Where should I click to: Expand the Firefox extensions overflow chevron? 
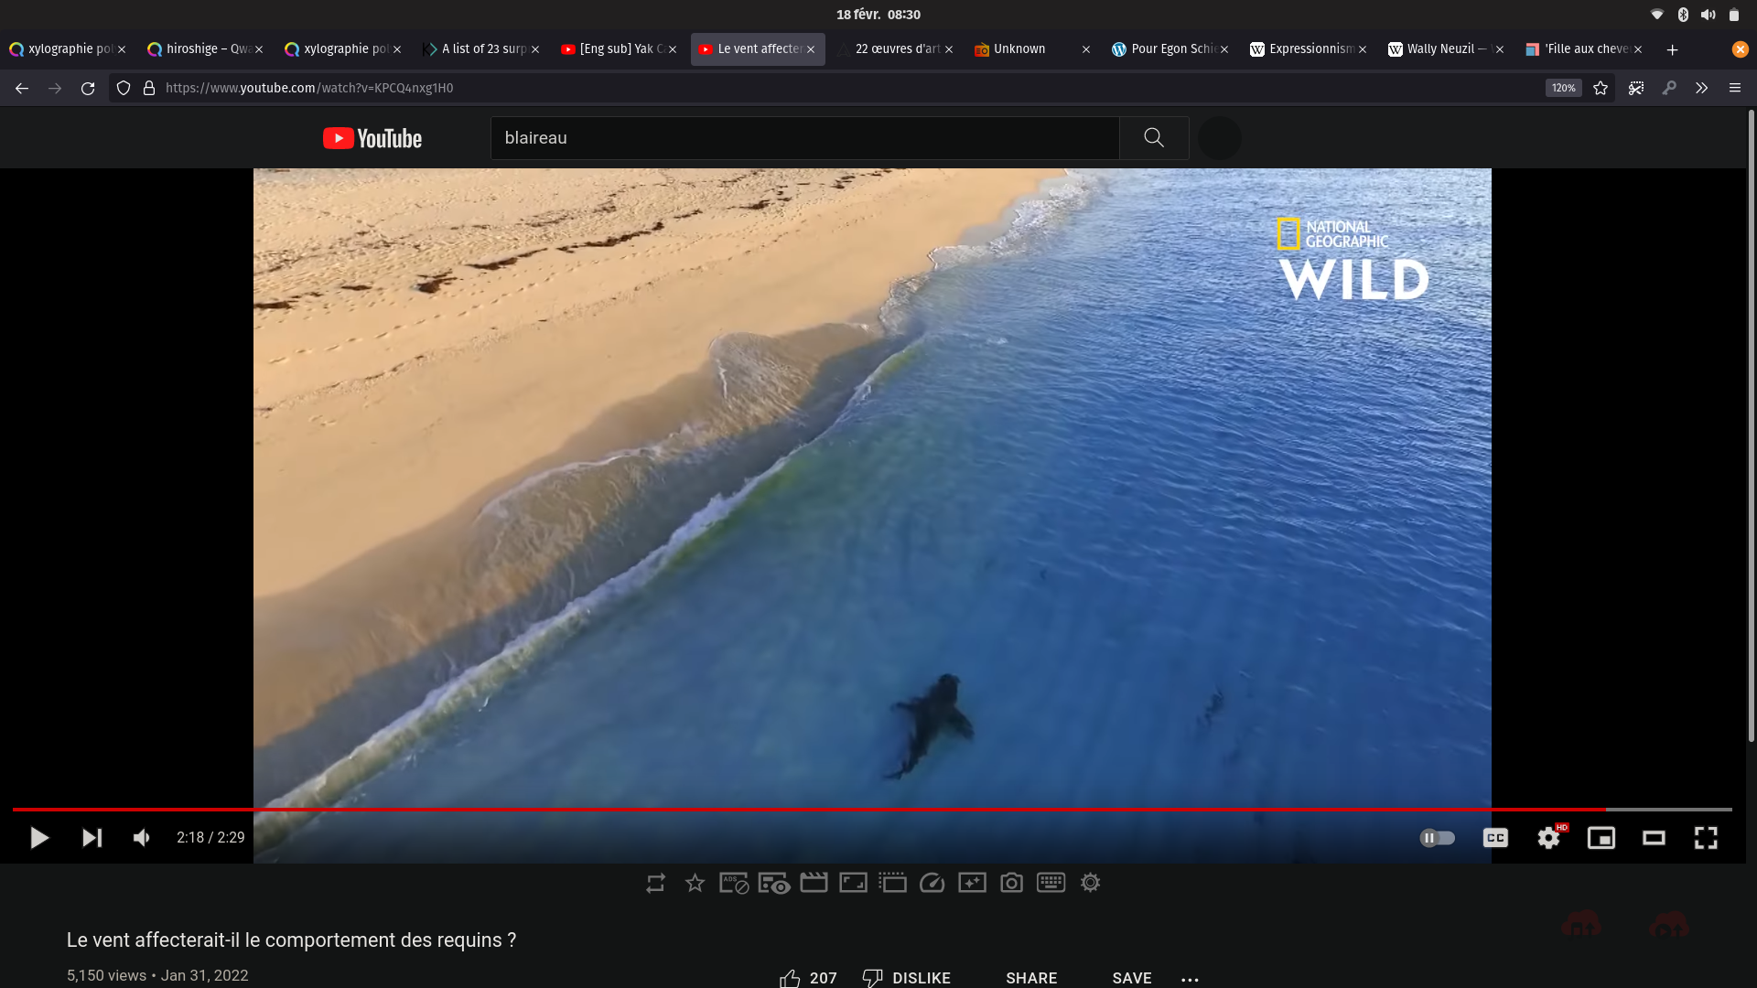[1701, 88]
